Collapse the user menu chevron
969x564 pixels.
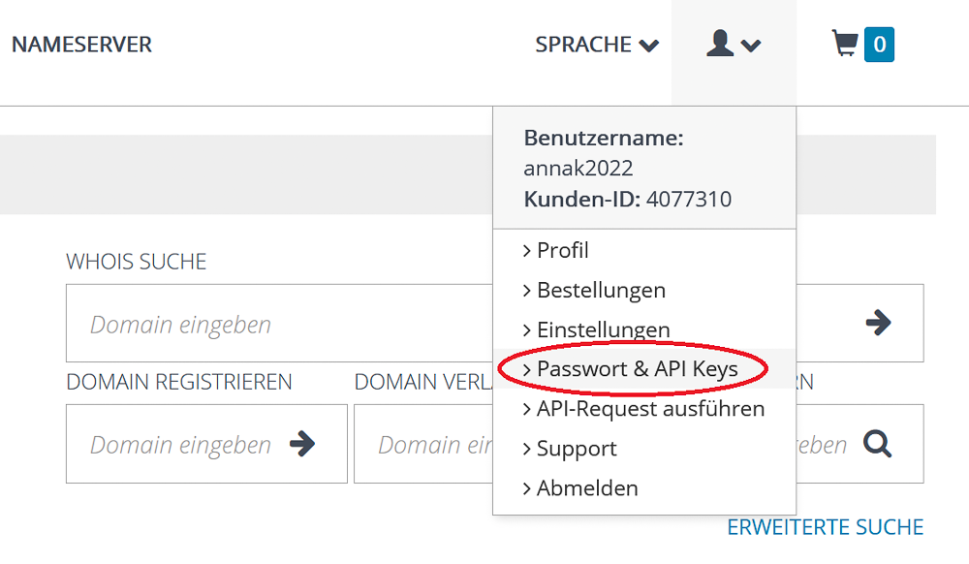click(751, 46)
